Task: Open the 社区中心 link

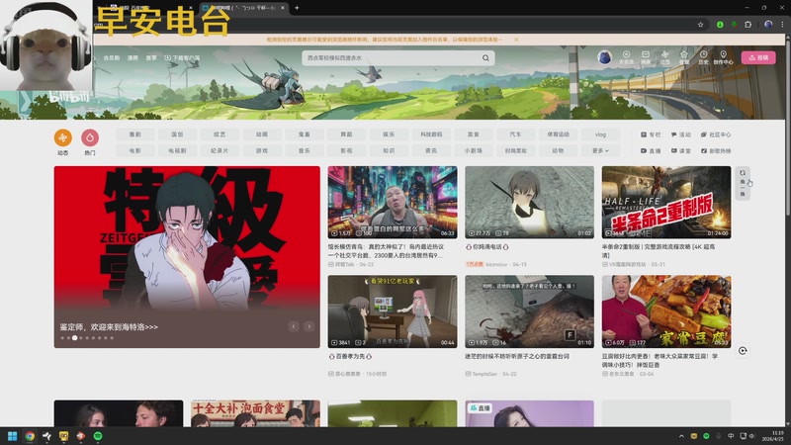Action: pyautogui.click(x=716, y=134)
